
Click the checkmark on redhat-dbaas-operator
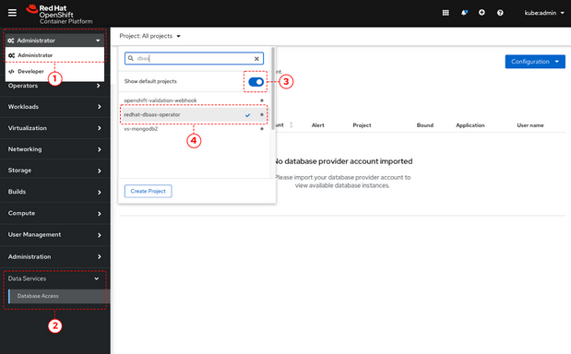point(247,115)
